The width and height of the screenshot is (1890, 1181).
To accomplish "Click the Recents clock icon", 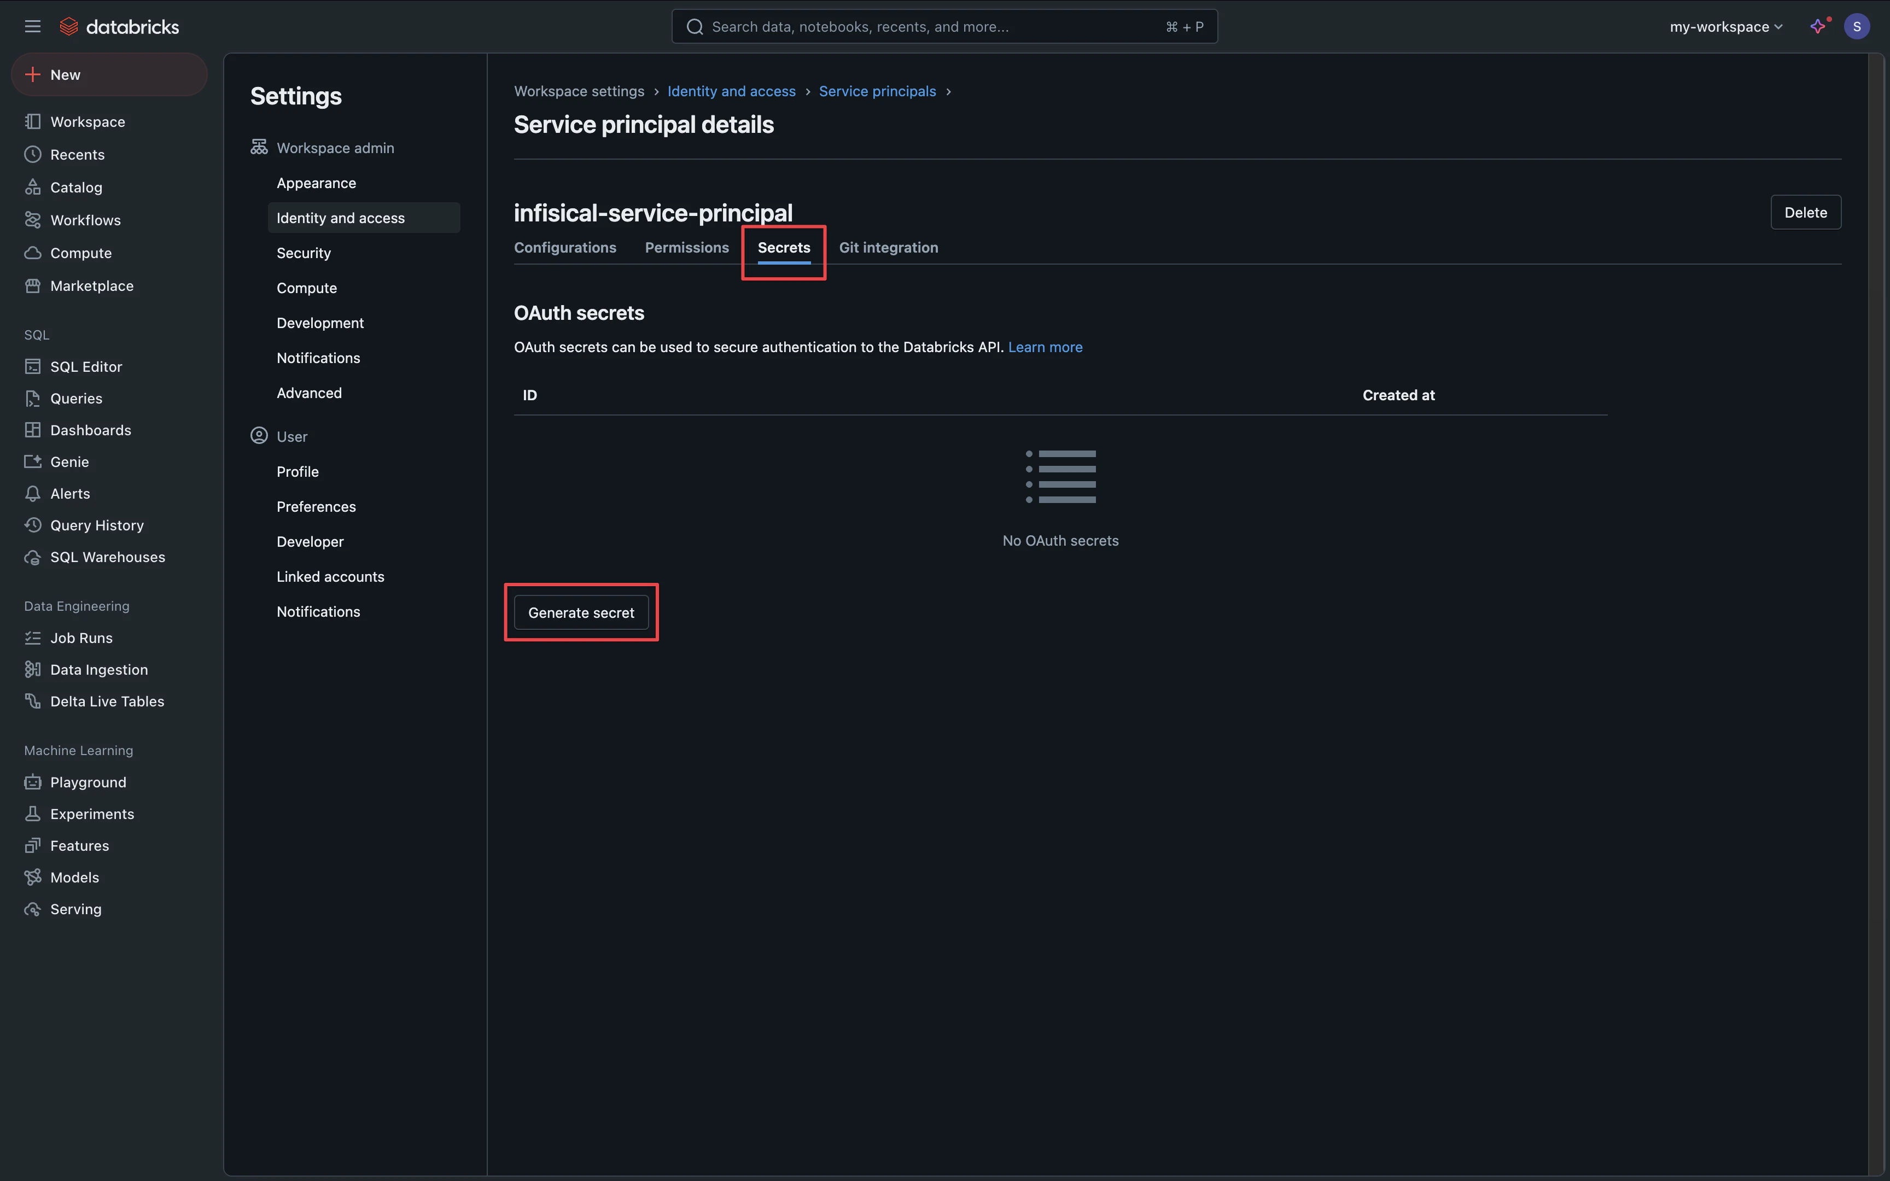I will pos(33,154).
